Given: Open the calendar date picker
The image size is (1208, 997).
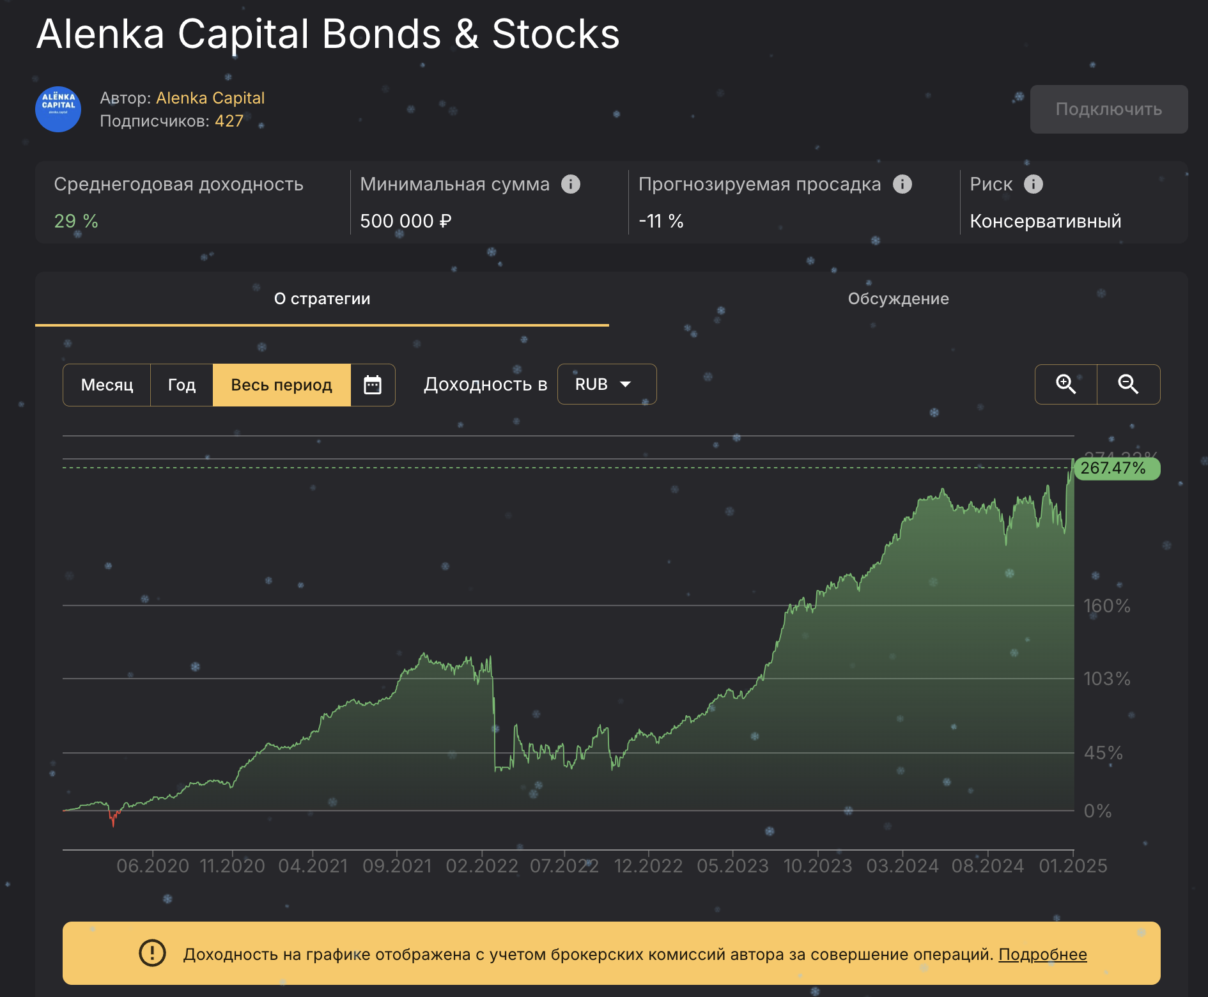Looking at the screenshot, I should pyautogui.click(x=373, y=385).
